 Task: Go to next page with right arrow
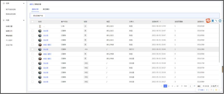point(182,86)
